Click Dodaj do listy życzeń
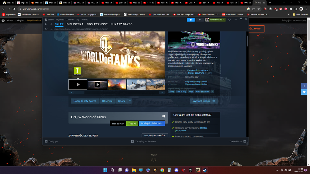The width and height of the screenshot is (310, 174). [85, 101]
